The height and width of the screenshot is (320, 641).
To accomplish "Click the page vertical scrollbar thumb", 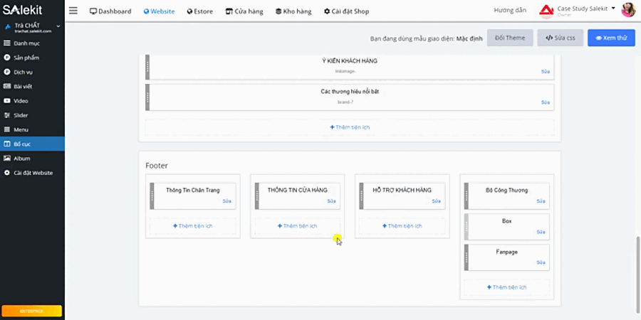I will pos(637,272).
